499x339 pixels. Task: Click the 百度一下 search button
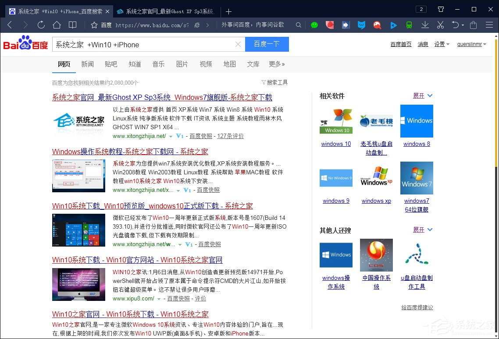click(267, 44)
